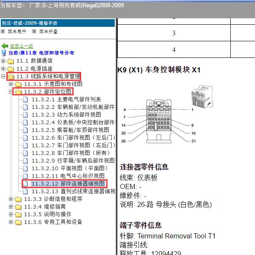
Task: Collapse the 11.3.2 部件定位图 node
Action: coord(11,92)
